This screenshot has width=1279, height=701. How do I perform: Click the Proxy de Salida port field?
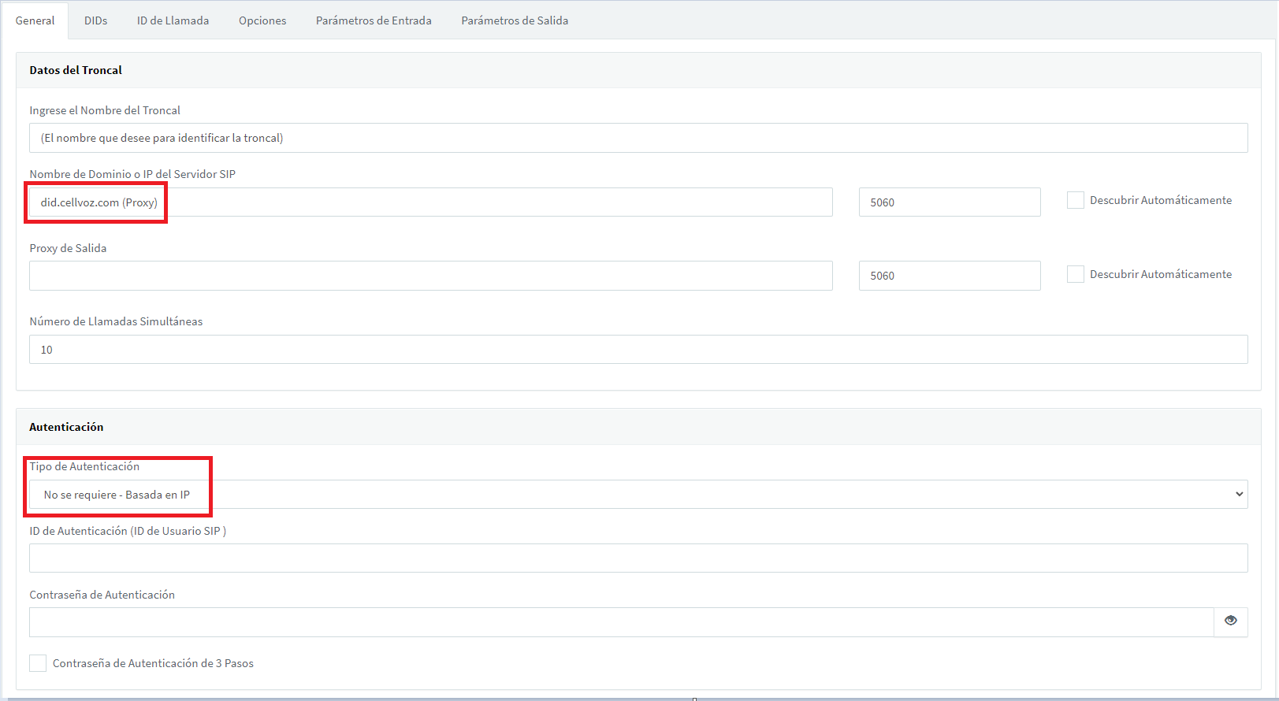point(950,276)
